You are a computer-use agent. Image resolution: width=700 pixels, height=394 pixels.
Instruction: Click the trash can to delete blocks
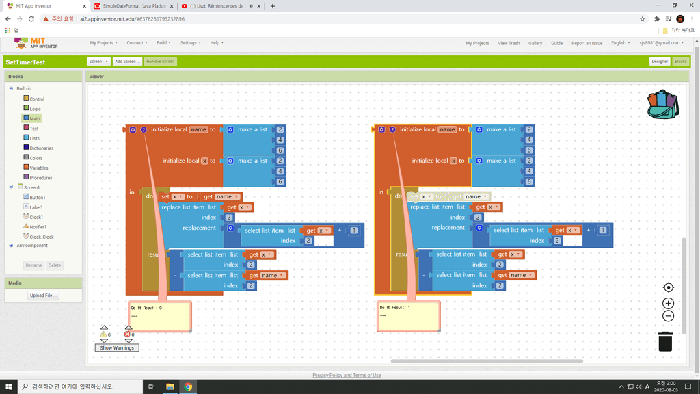tap(665, 342)
